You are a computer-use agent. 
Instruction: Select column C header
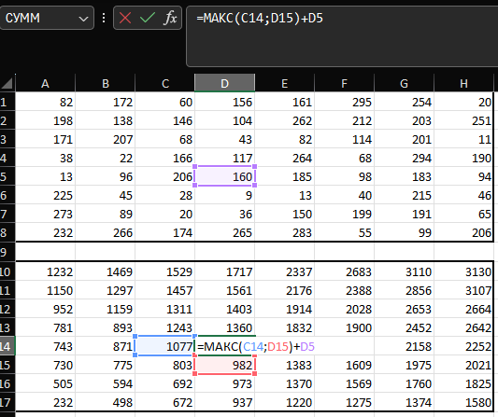click(x=164, y=83)
